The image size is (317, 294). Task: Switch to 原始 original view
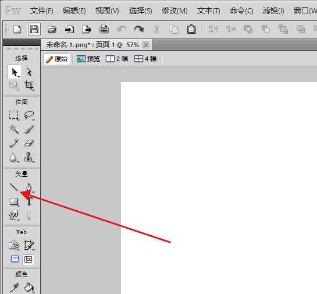56,59
